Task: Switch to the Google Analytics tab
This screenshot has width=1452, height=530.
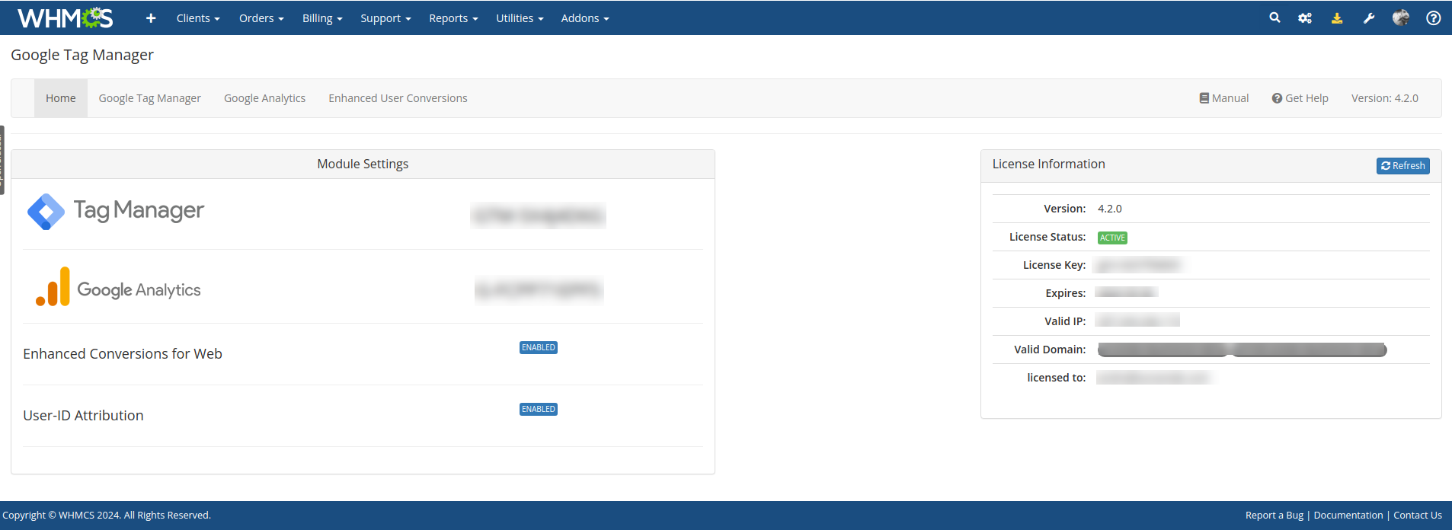Action: pos(264,98)
